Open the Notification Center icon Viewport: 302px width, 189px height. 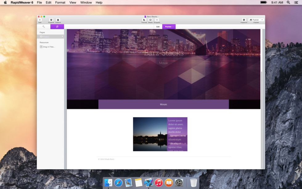(x=296, y=2)
